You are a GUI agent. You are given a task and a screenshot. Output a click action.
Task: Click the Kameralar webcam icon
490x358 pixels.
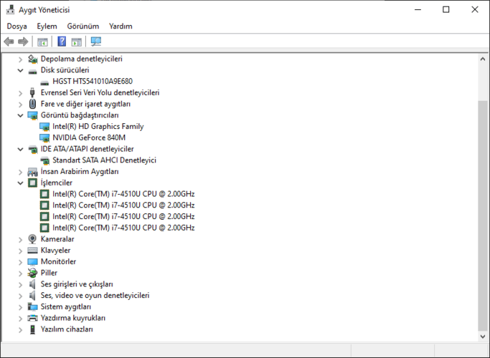(x=32, y=239)
